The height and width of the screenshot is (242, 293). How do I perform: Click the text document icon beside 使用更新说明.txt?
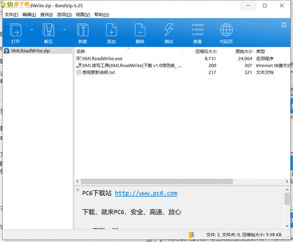coord(79,72)
